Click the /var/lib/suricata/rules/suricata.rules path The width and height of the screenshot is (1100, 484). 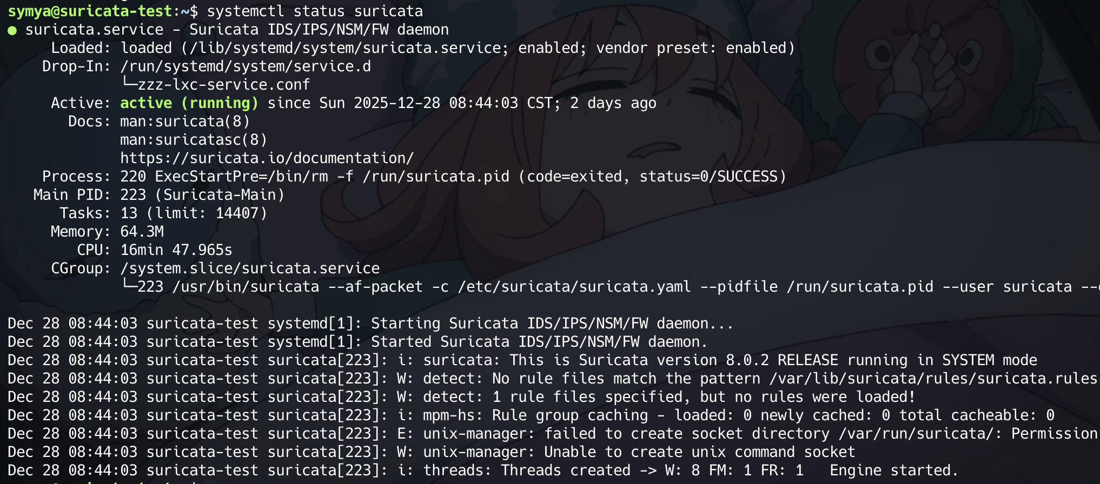[933, 379]
